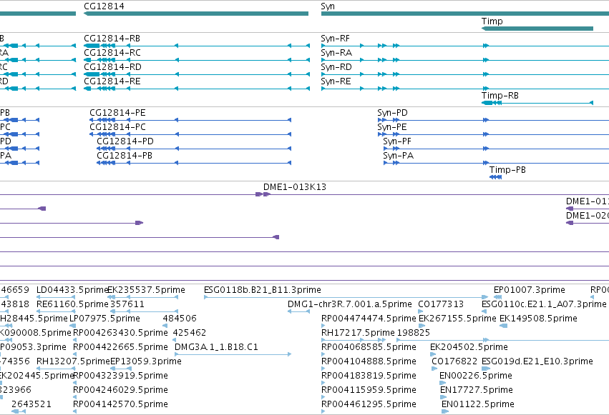Click the CG12814-RD transcript label
The image size is (609, 415).
click(x=112, y=67)
